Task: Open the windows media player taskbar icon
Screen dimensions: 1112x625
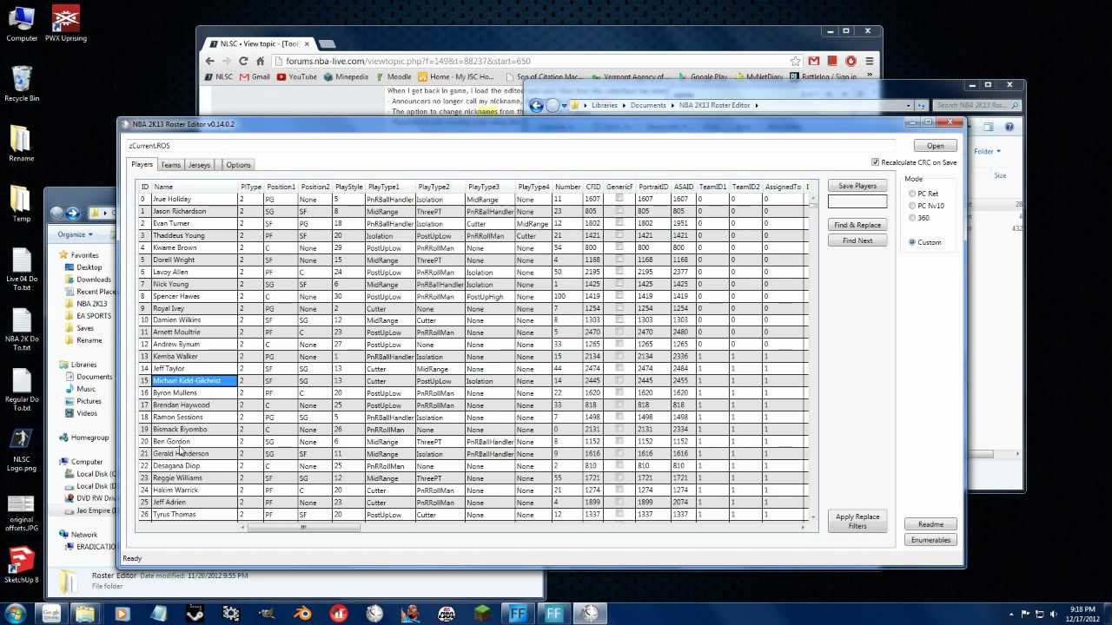Action: (x=122, y=614)
